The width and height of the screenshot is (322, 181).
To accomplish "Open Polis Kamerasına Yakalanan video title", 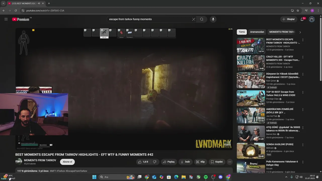I will [x=282, y=163].
